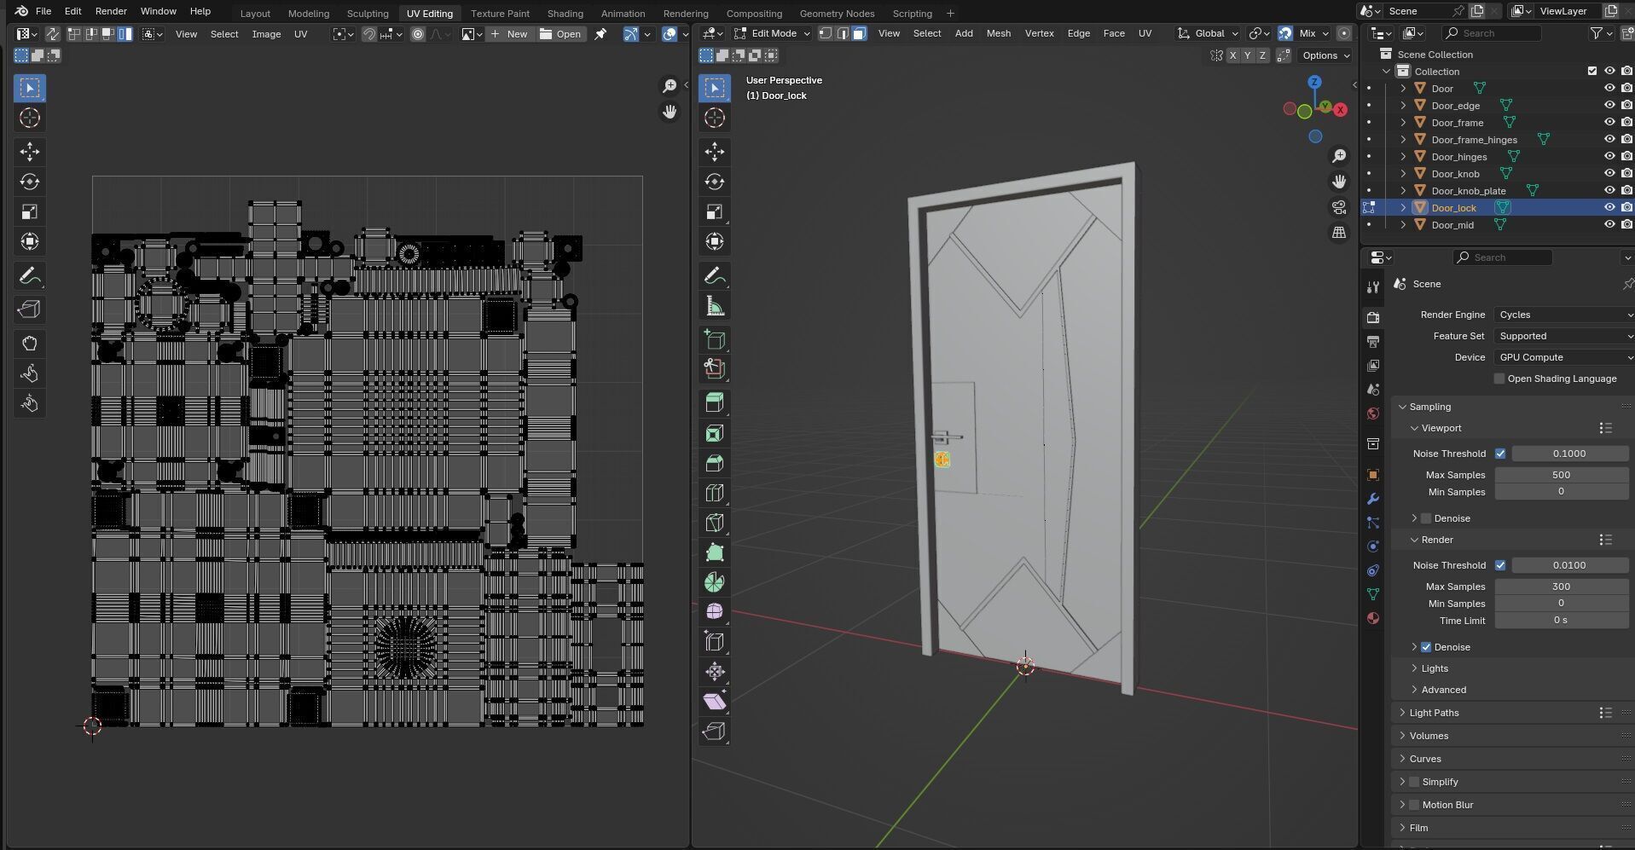
Task: Select the Smooth vertices tool
Action: pos(715,612)
